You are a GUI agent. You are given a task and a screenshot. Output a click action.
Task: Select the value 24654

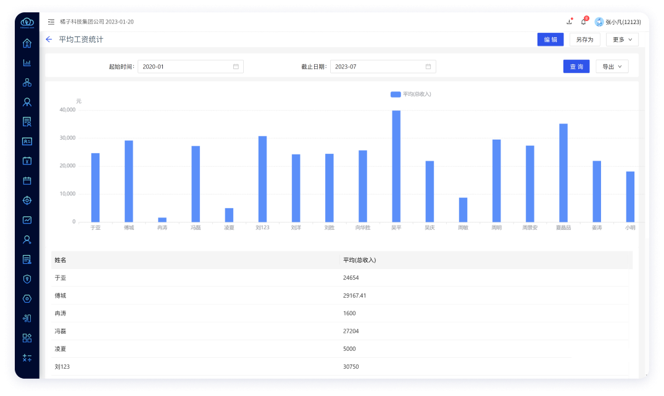click(x=351, y=278)
